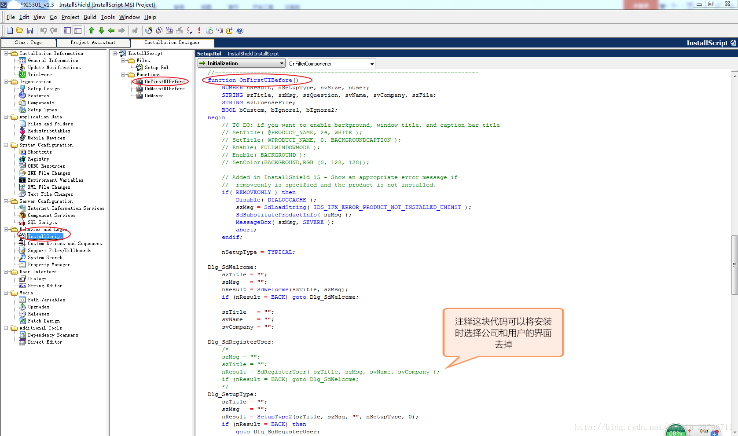Open the Edit menu
This screenshot has width=738, height=436.
click(x=24, y=17)
